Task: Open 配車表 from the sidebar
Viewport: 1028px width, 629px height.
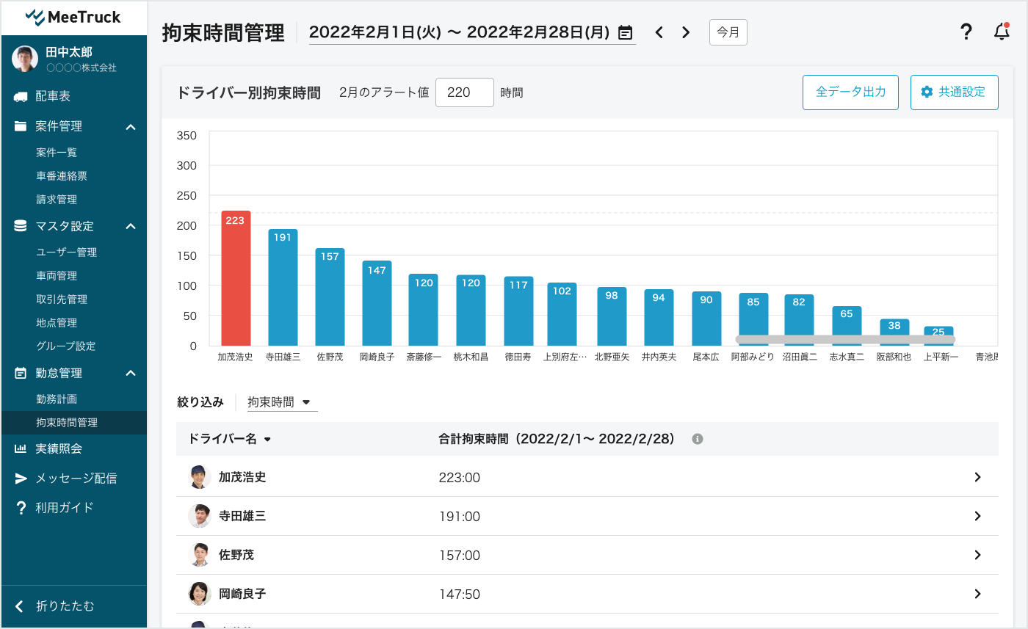Action: pos(53,96)
